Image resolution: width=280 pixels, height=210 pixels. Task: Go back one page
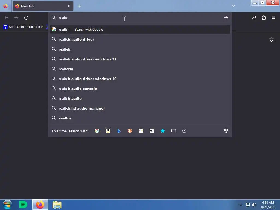point(7,18)
